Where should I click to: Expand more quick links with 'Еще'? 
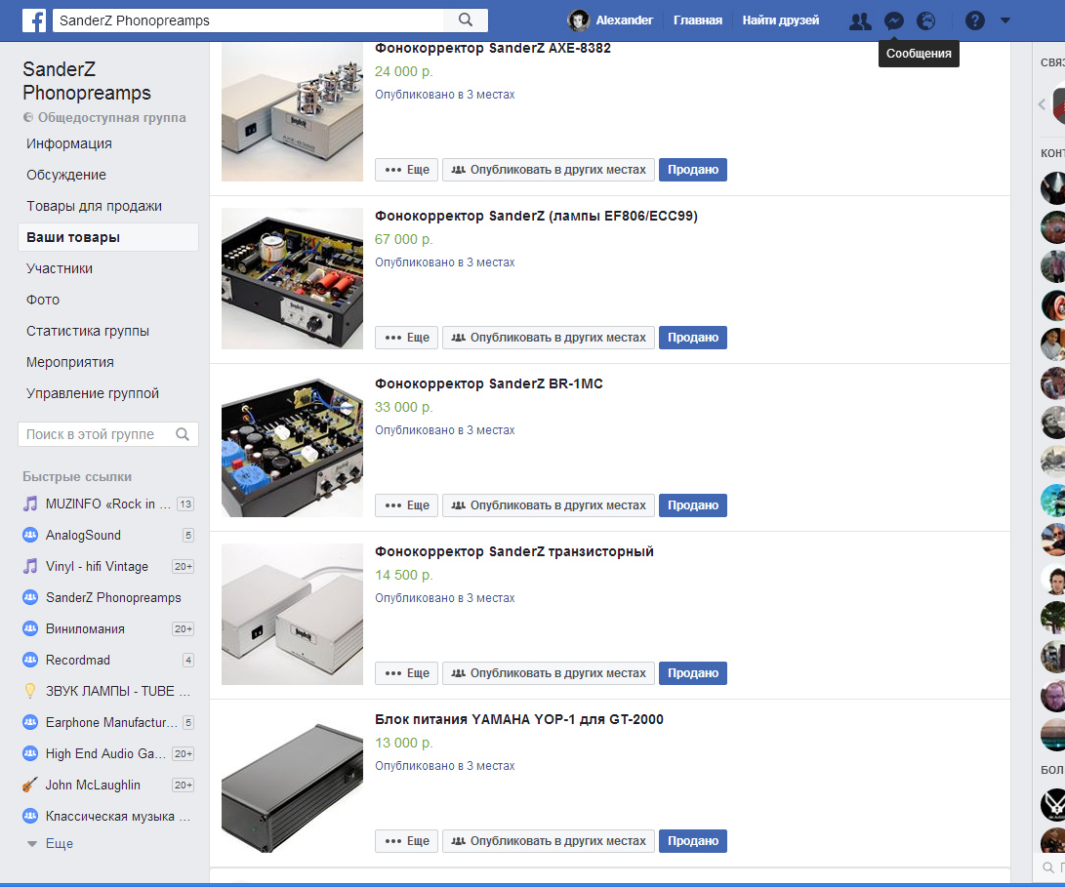[x=59, y=843]
